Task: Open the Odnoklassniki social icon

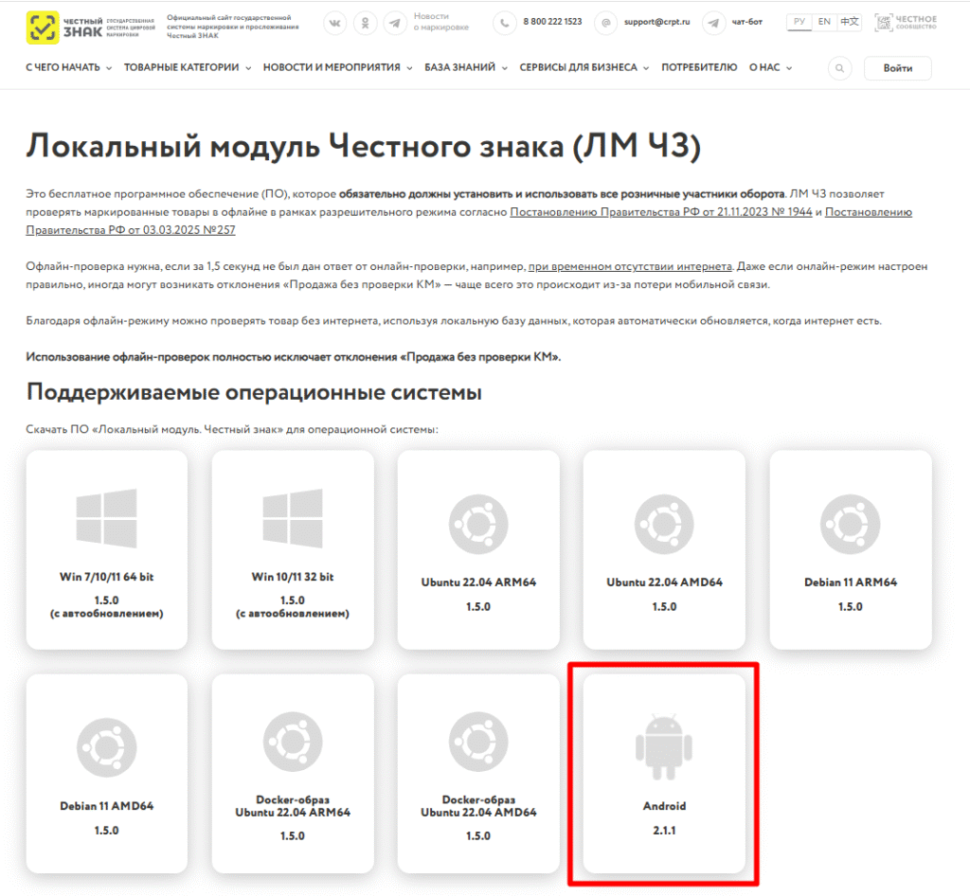Action: [x=365, y=24]
